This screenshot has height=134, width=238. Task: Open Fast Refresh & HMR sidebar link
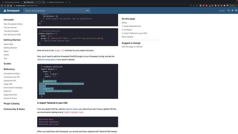[12, 35]
